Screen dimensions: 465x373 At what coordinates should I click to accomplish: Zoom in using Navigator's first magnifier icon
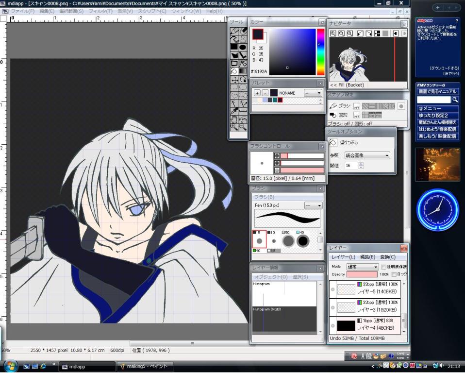coord(333,34)
